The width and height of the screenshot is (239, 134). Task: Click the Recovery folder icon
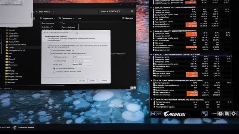(x=6, y=82)
